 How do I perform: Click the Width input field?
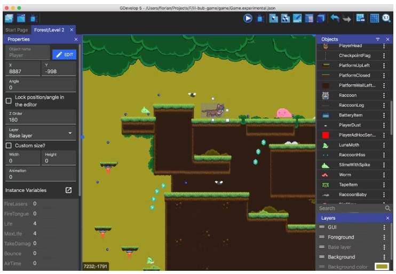(x=23, y=158)
